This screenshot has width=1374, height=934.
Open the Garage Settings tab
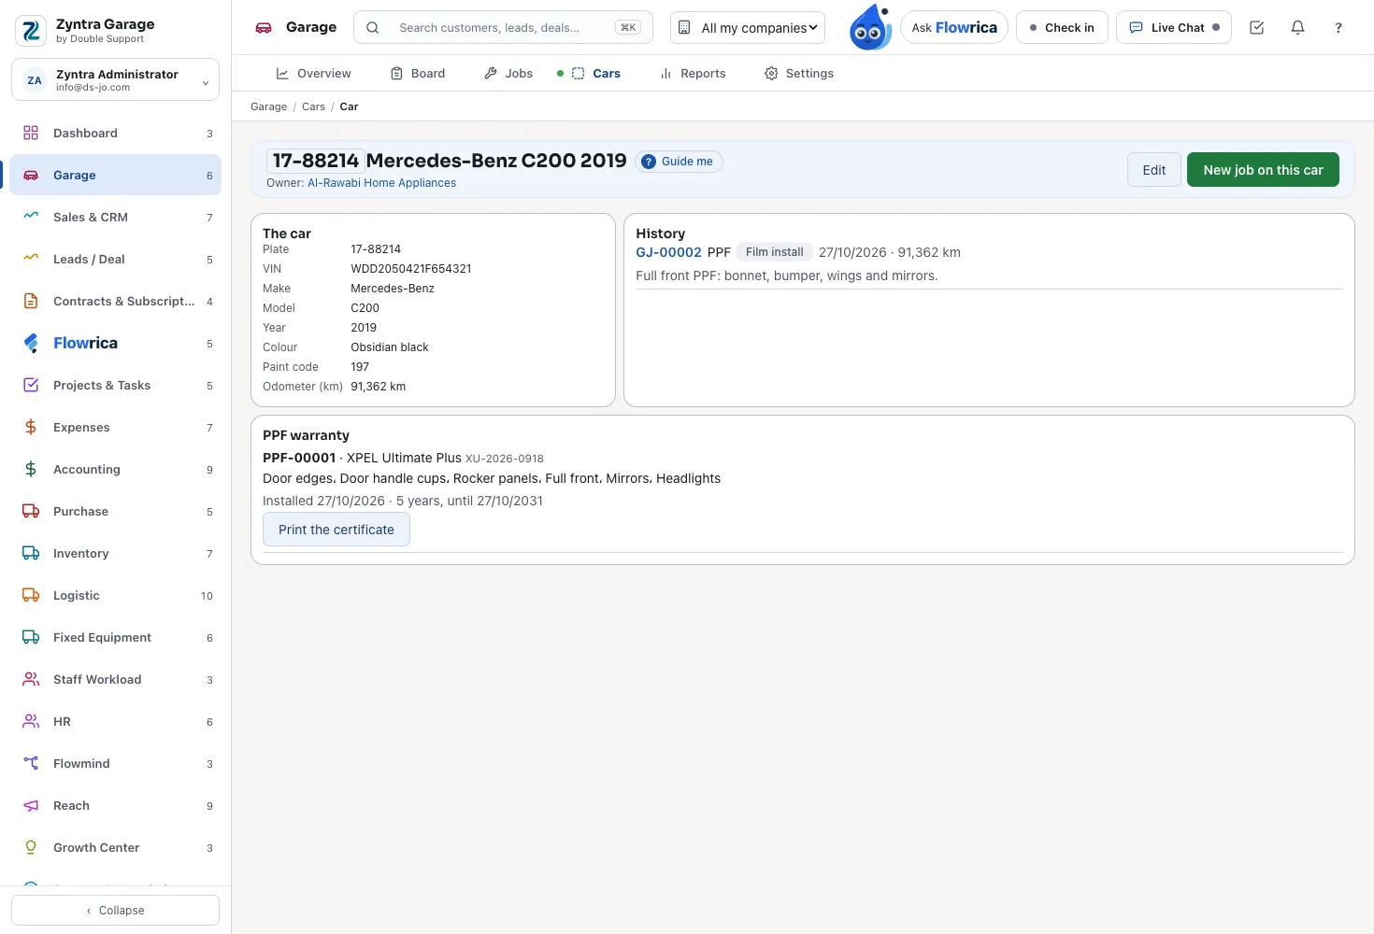click(x=799, y=73)
